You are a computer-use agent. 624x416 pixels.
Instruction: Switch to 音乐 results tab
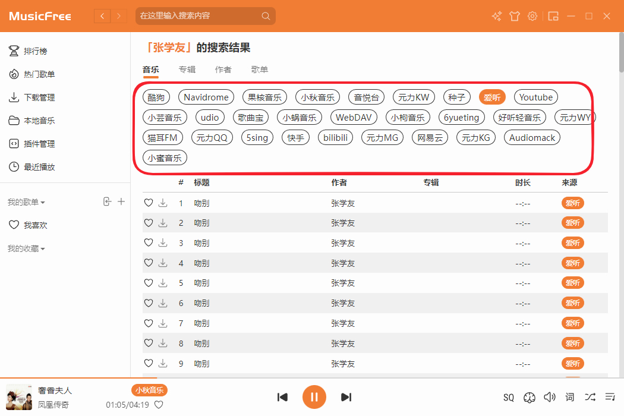151,70
